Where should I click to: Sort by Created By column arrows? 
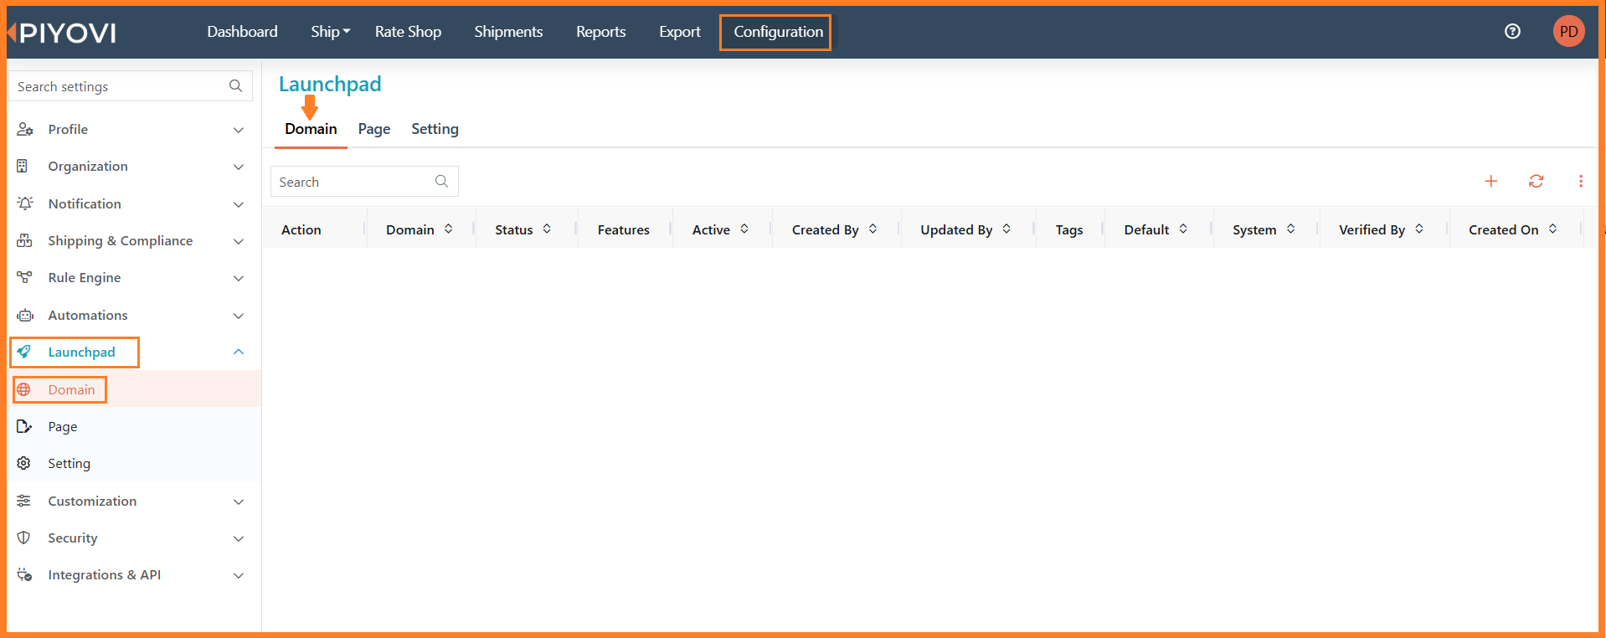(872, 229)
